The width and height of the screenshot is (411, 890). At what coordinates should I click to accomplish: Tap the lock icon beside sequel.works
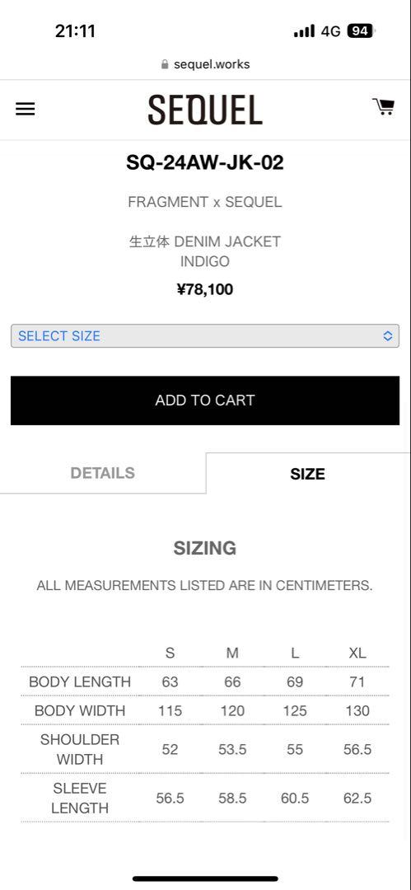[x=166, y=64]
